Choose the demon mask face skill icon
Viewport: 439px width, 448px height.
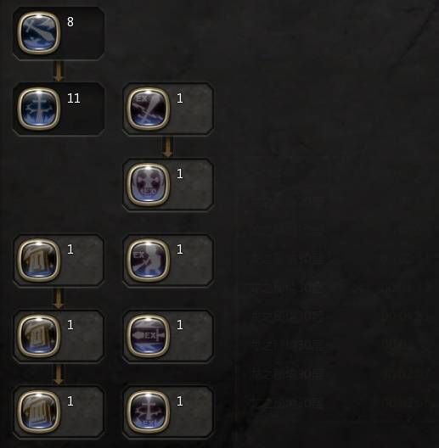(x=148, y=184)
